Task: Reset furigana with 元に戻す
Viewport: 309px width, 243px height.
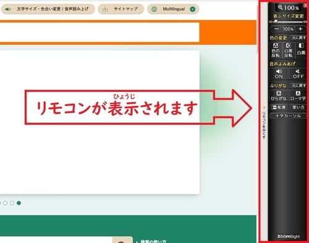Action: click(298, 85)
